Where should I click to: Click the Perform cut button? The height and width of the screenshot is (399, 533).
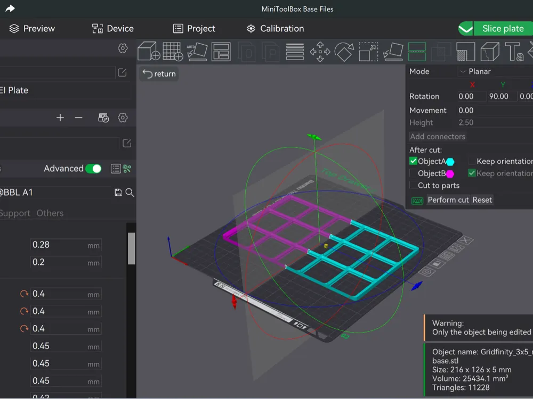tap(448, 200)
